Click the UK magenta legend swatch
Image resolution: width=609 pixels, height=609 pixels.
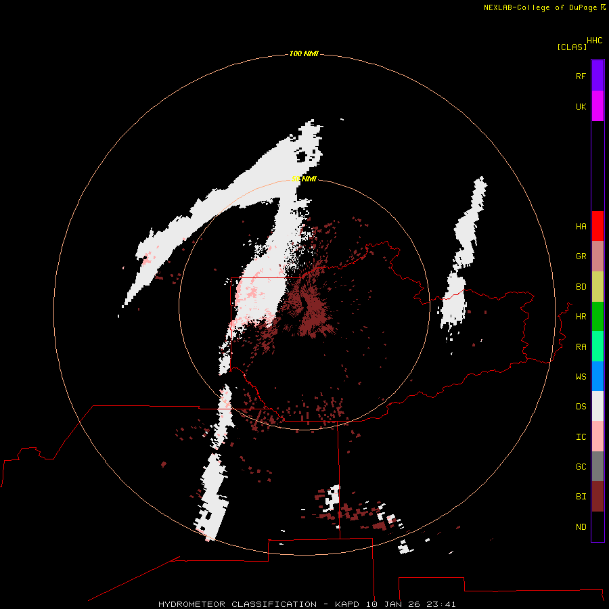click(597, 106)
